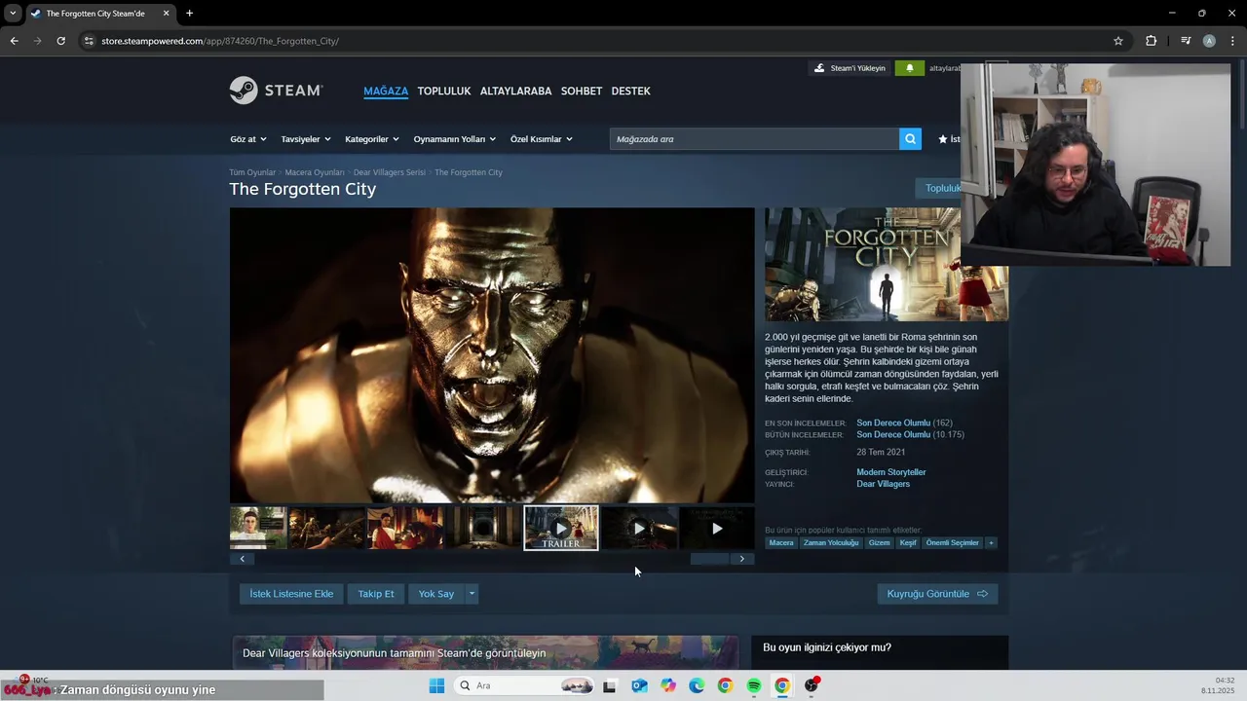1247x701 pixels.
Task: Open Task View from the taskbar
Action: (x=610, y=685)
